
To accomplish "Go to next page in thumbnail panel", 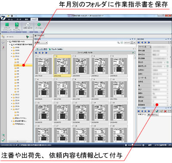I will (43, 53).
